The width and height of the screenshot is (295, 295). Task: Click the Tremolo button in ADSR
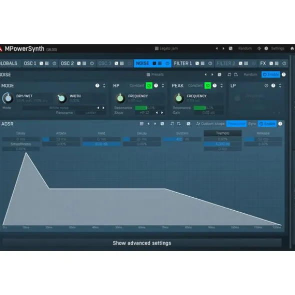(222, 133)
